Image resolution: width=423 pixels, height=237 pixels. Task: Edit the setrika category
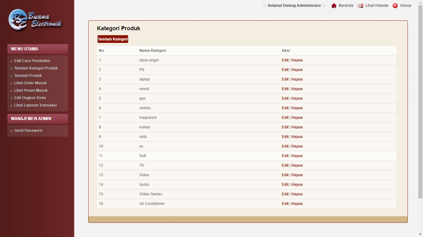(x=285, y=108)
